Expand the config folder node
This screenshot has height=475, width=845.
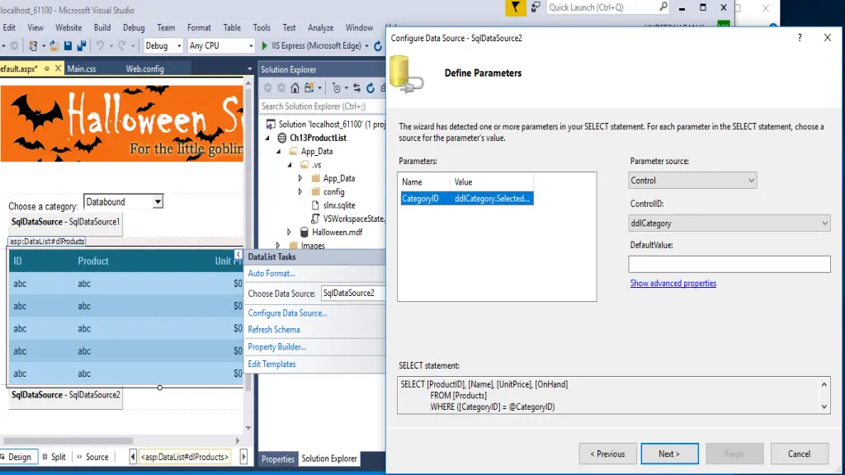300,191
